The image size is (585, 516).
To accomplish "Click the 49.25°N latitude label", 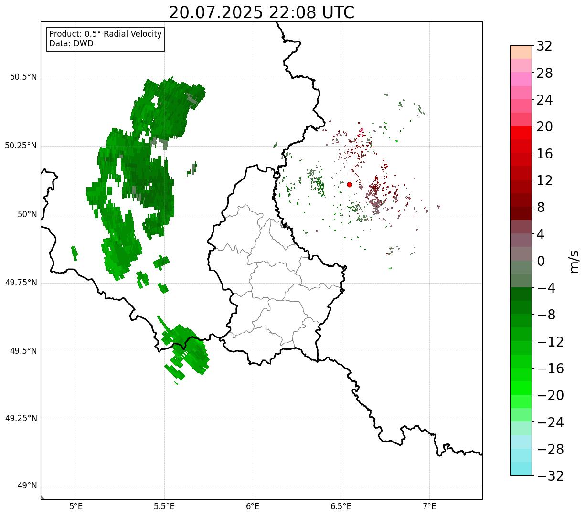I will click(21, 418).
